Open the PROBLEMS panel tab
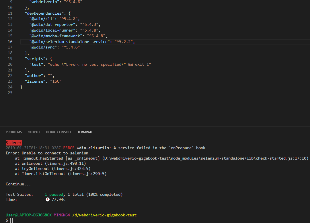Screen dimensions: 310x223 click(14, 132)
